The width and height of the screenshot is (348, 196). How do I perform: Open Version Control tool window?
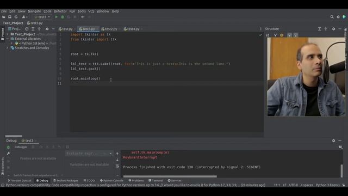(x=20, y=180)
